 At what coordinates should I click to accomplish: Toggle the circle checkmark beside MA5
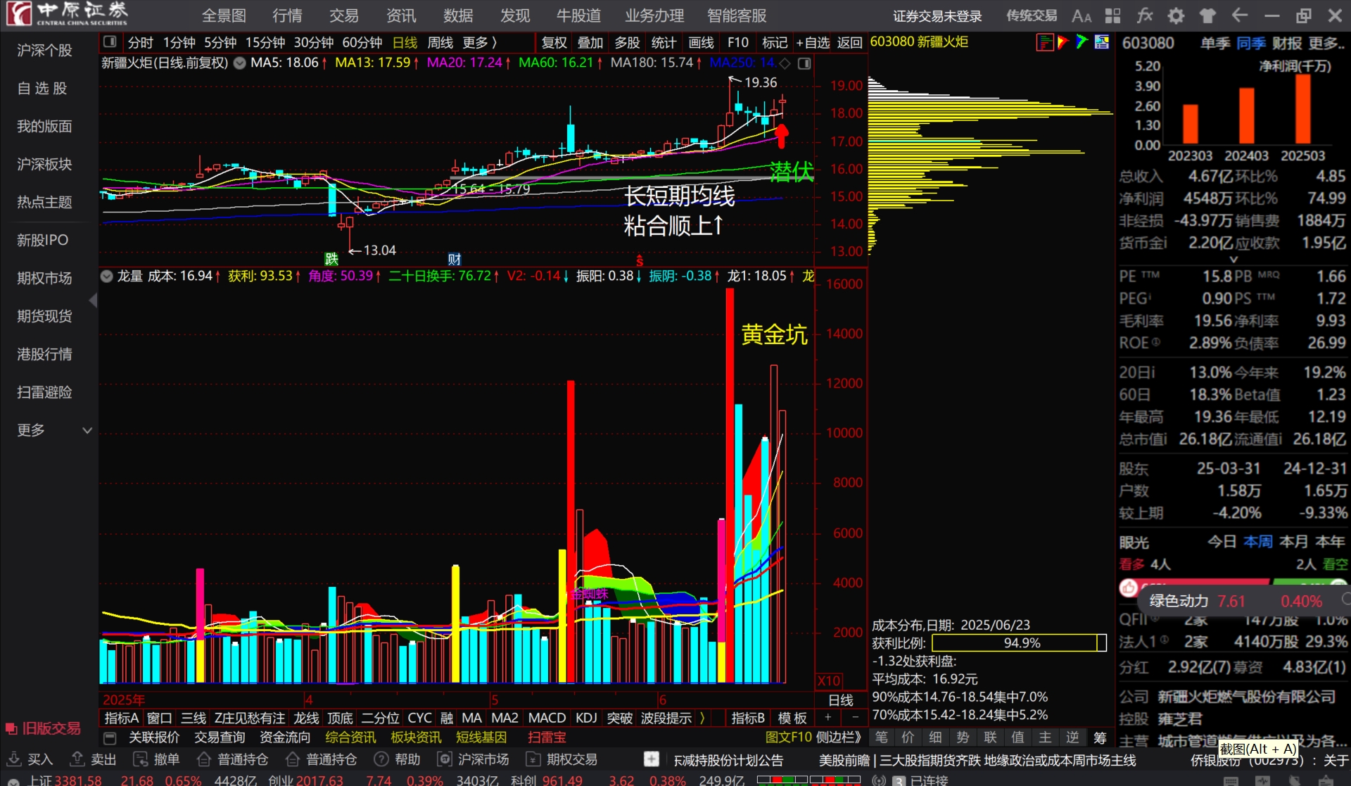click(240, 63)
